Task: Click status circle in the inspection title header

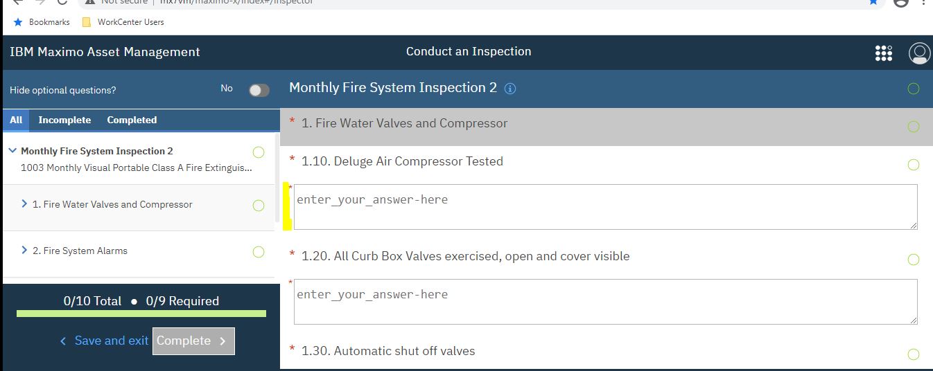Action: tap(913, 89)
